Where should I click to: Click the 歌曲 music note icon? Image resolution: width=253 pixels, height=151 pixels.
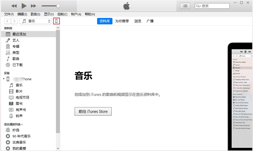(x=8, y=59)
